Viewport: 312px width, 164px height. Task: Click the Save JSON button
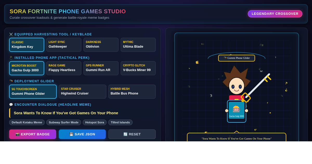[x=82, y=134]
